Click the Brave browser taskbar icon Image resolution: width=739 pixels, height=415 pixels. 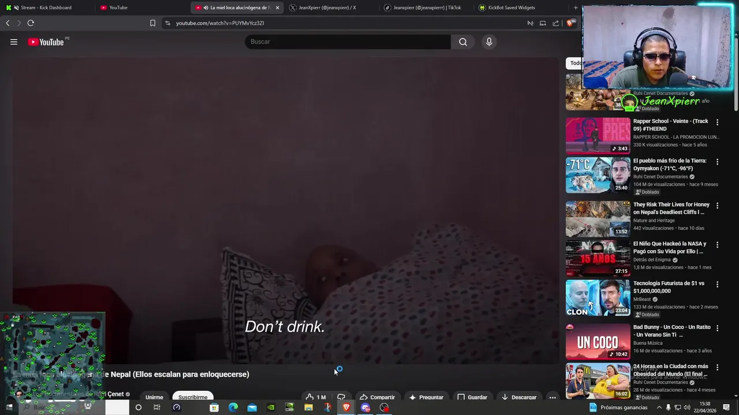[346, 408]
